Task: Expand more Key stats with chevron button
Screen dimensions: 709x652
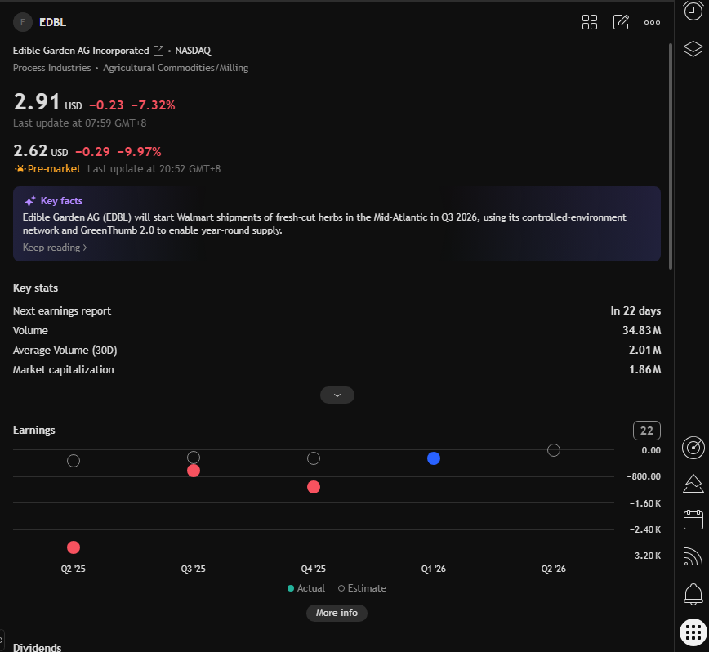Action: [x=337, y=395]
